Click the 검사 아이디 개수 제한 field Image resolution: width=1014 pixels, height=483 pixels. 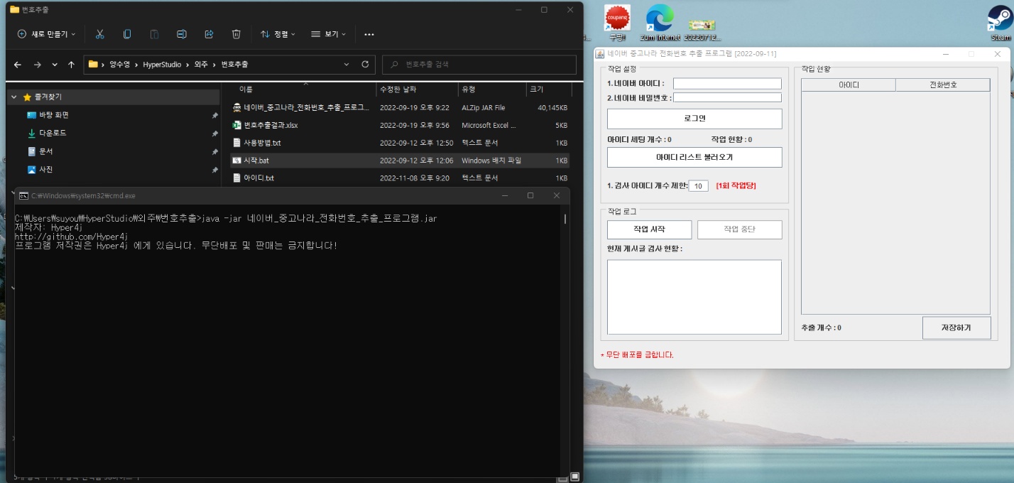(699, 186)
